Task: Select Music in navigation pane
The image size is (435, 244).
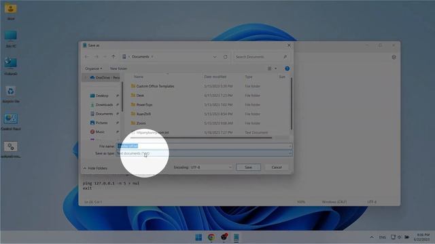Action: click(100, 131)
